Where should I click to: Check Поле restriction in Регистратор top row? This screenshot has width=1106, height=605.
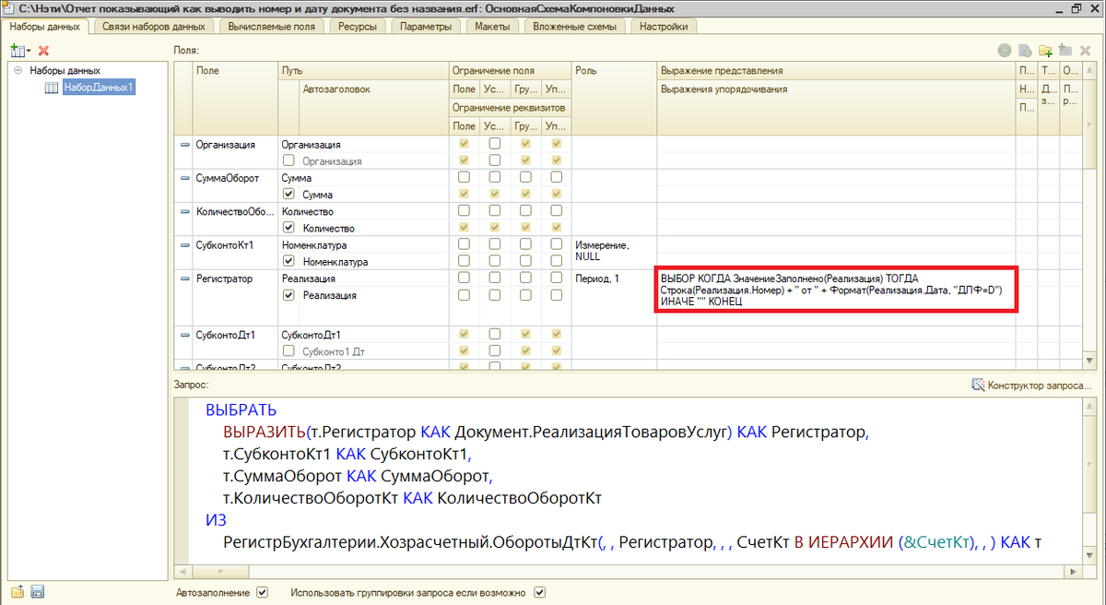464,278
